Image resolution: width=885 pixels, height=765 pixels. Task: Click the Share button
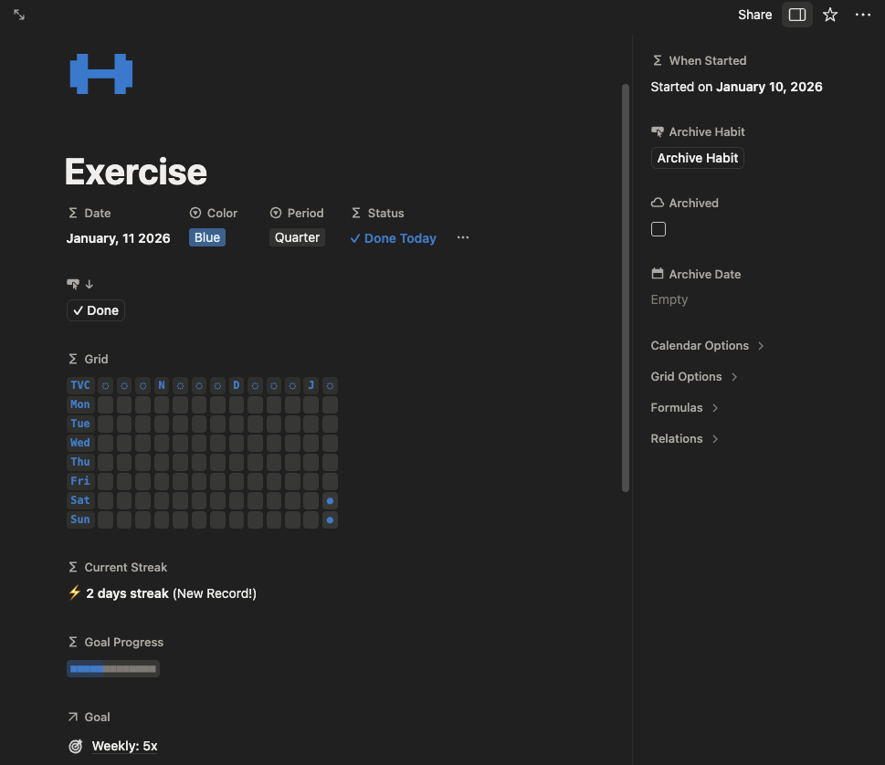754,15
